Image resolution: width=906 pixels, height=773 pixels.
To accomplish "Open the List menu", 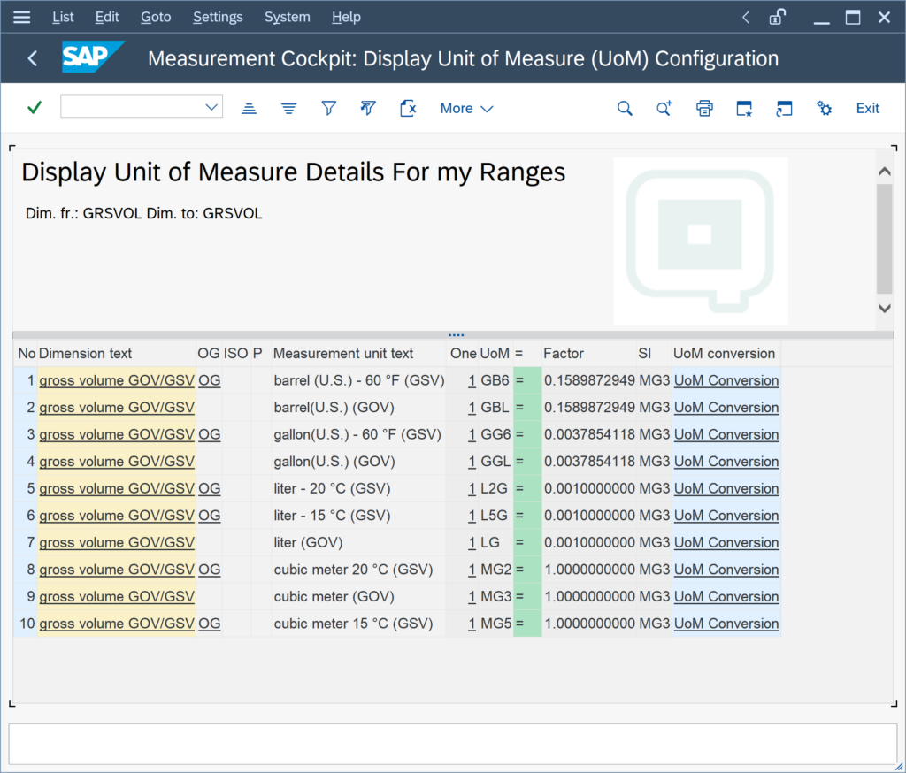I will [63, 17].
